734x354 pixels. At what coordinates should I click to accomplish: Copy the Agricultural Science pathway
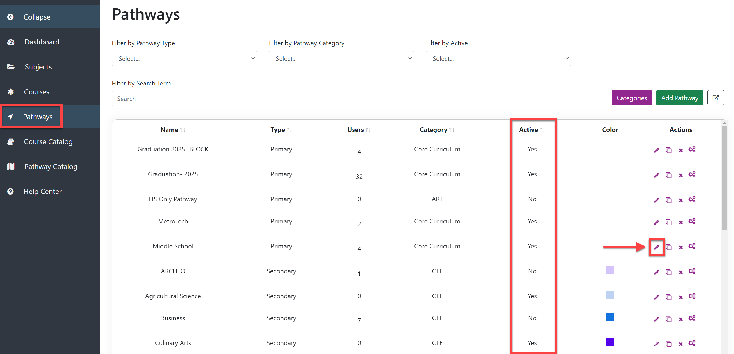pyautogui.click(x=669, y=297)
